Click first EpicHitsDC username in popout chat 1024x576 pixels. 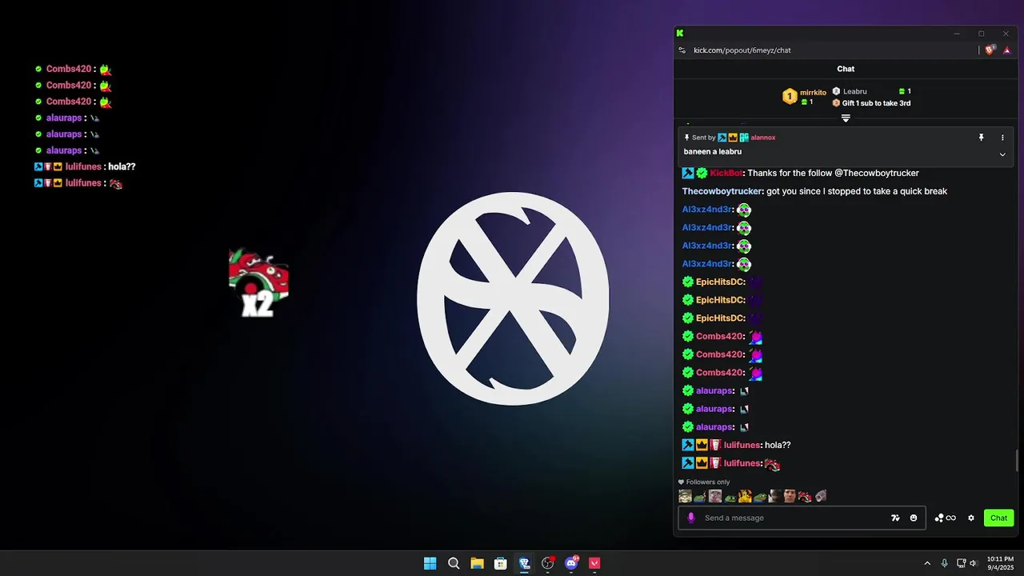point(720,282)
